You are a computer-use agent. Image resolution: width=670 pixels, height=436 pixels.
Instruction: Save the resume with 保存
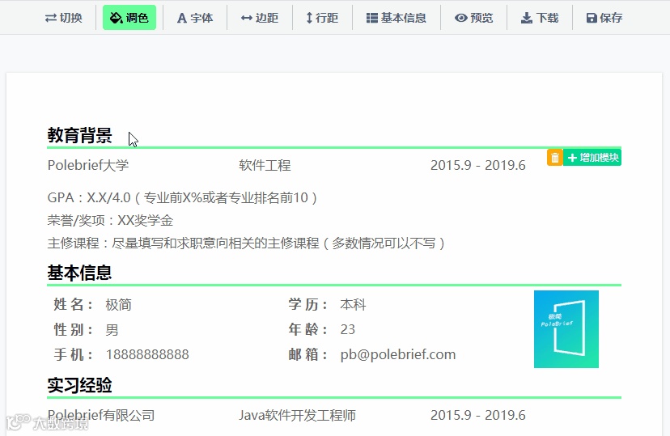click(x=604, y=18)
